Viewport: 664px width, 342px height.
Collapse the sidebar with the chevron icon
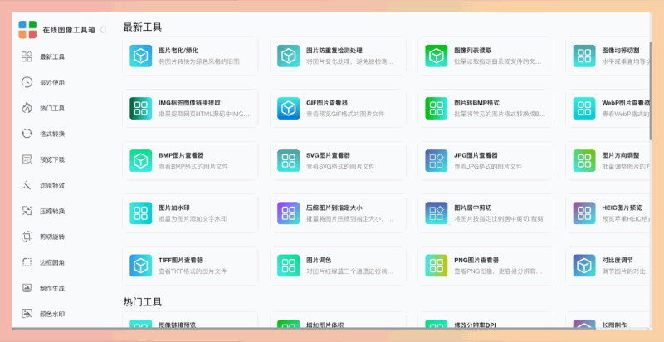102,30
